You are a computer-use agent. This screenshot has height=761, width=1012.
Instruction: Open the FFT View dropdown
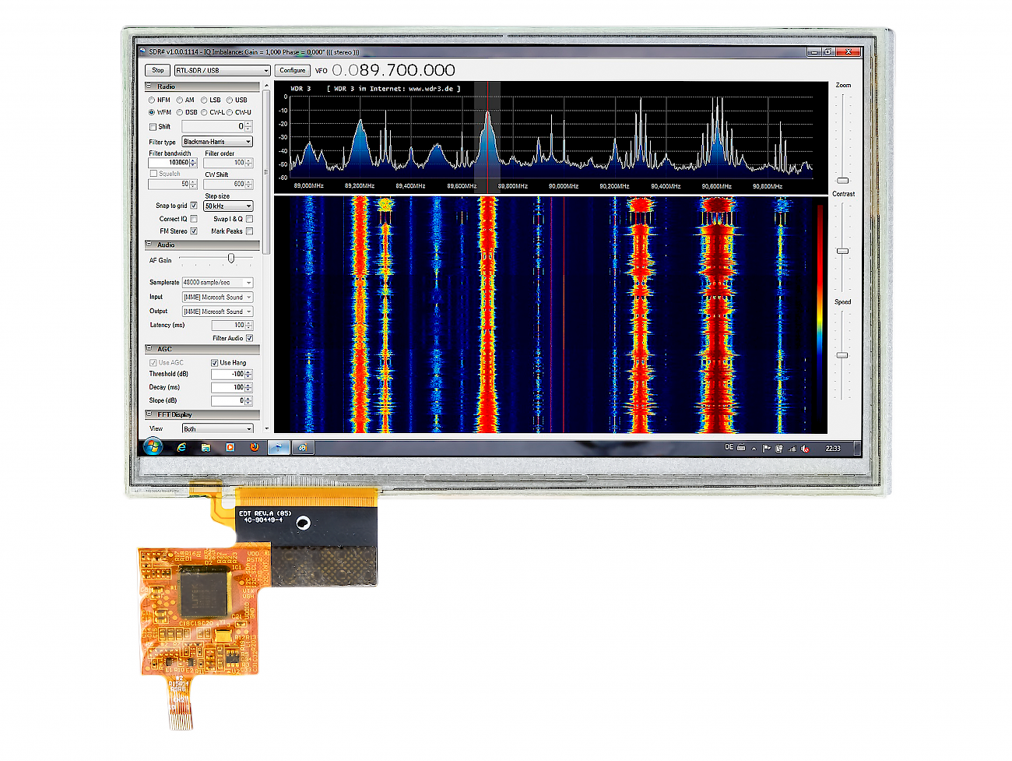pos(217,429)
